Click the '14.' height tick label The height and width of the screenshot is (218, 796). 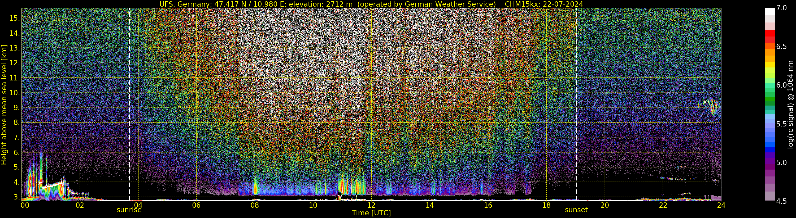[15, 33]
